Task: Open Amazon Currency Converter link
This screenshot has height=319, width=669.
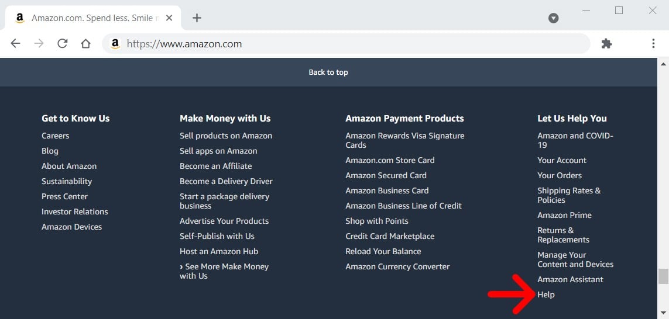Action: point(397,266)
